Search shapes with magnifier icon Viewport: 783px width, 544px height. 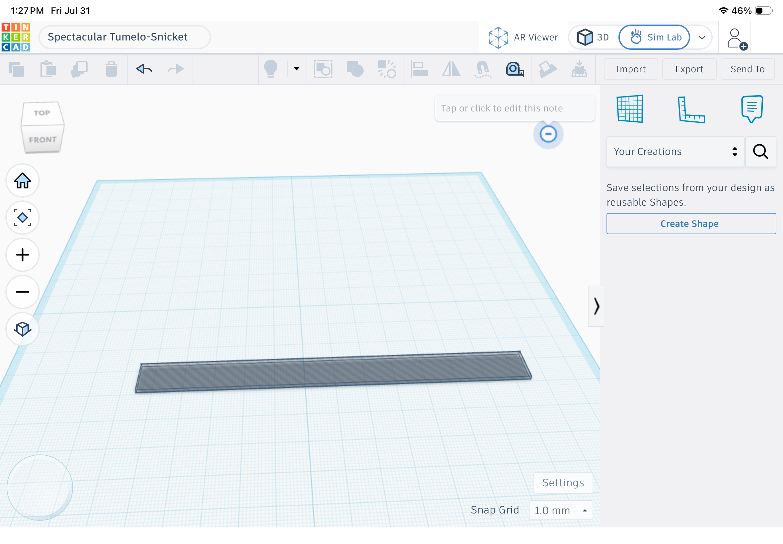[x=760, y=152]
